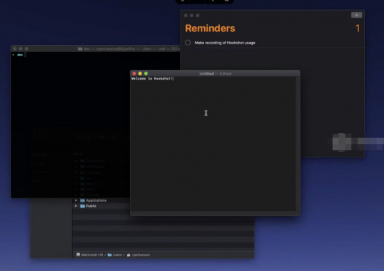Click the Terminal window title bar text

(131, 49)
